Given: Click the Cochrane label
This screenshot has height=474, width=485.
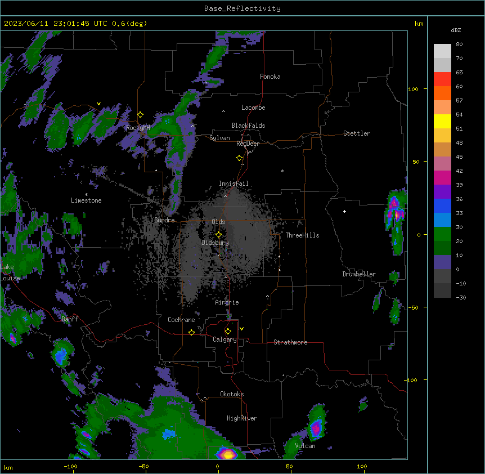Looking at the screenshot, I should [181, 320].
